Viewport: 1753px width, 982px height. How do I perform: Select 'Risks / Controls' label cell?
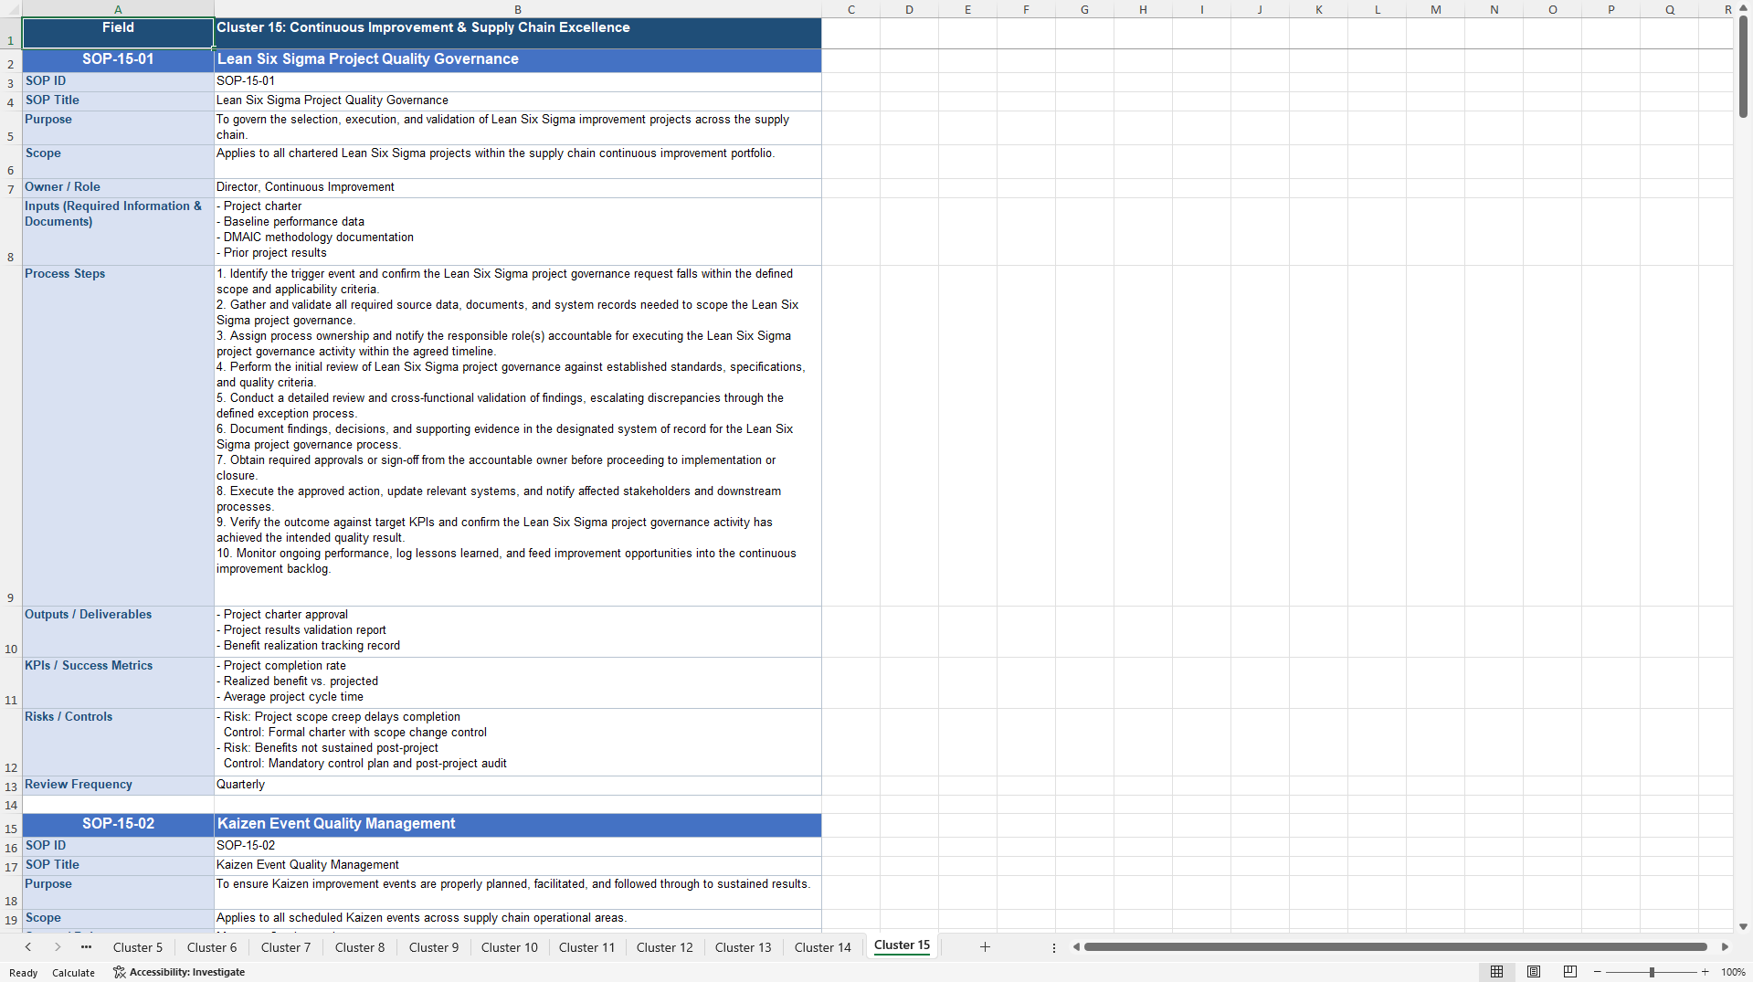point(118,742)
